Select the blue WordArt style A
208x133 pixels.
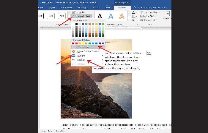(111, 16)
